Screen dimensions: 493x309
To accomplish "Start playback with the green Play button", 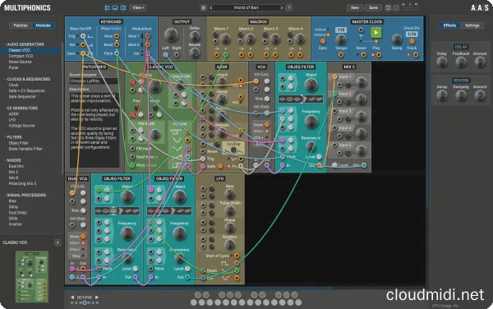I will tap(376, 32).
